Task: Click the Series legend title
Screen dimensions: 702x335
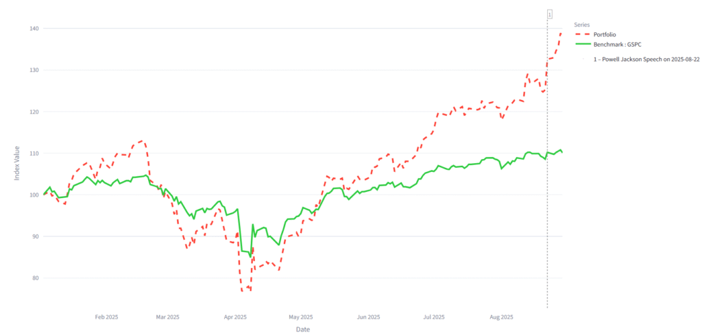Action: 581,25
